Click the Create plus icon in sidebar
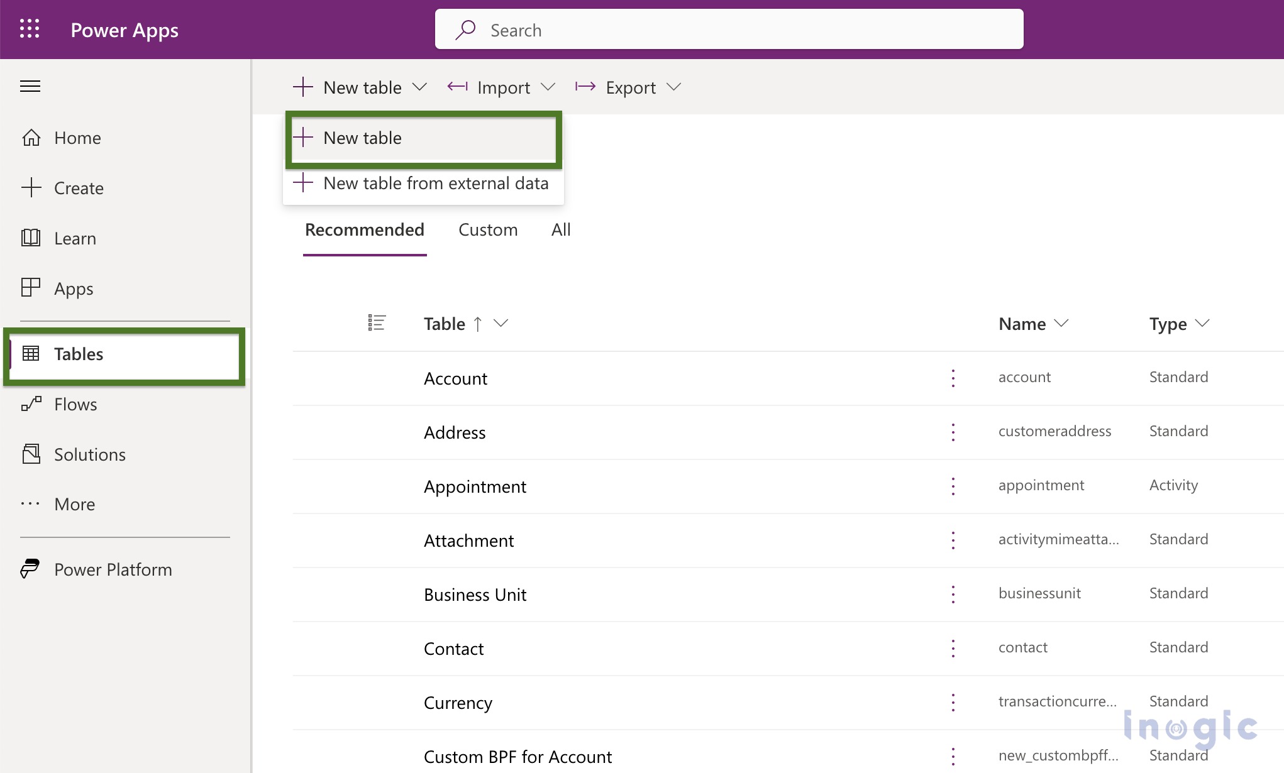 tap(31, 188)
